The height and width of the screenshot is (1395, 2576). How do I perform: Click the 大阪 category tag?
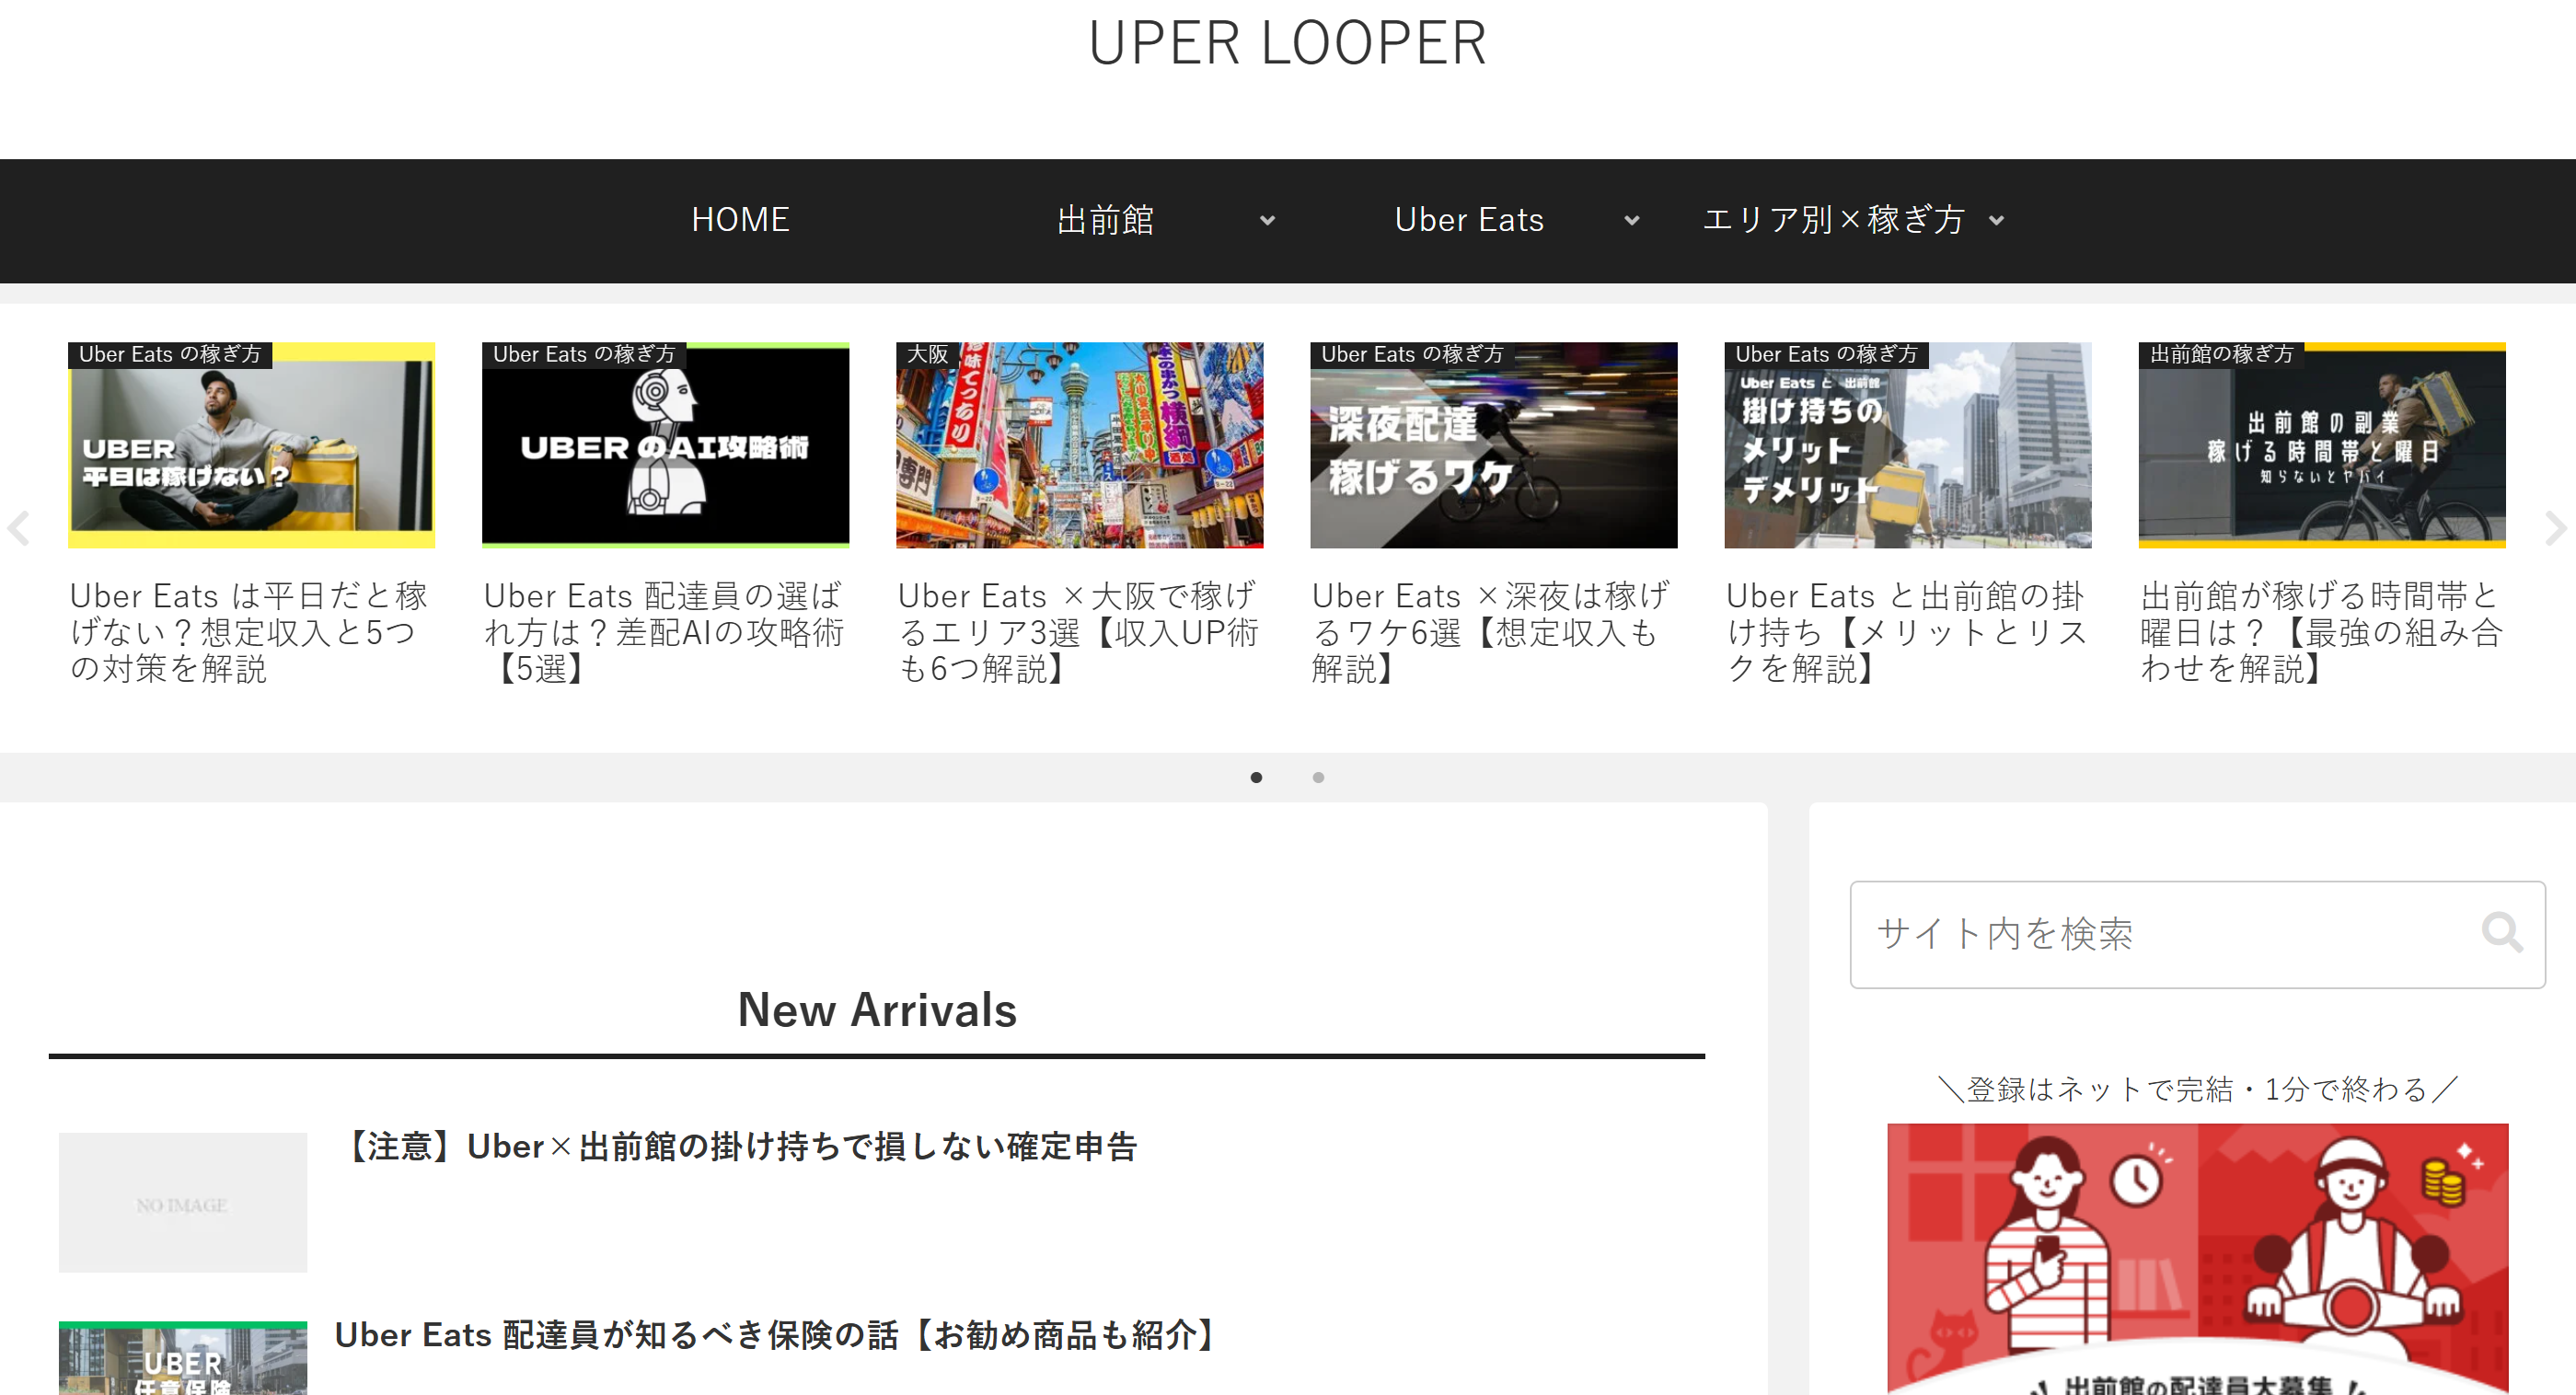click(927, 354)
